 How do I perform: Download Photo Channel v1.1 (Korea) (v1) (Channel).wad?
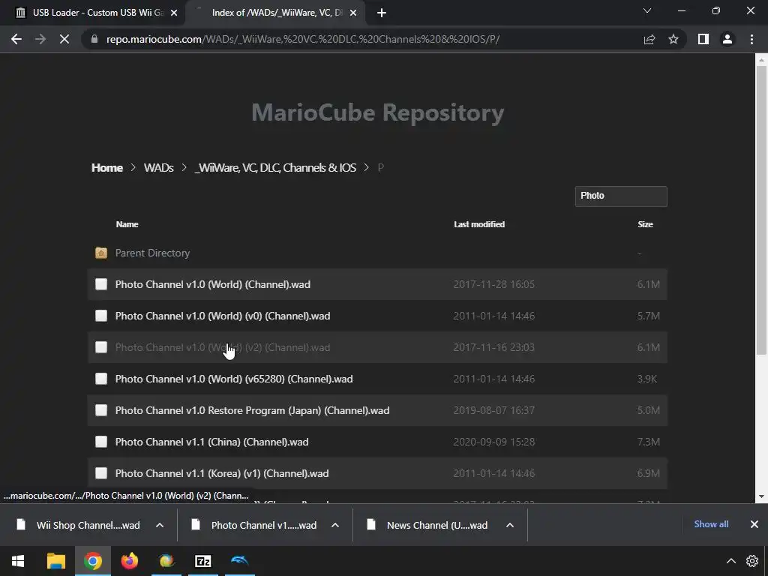click(x=222, y=474)
